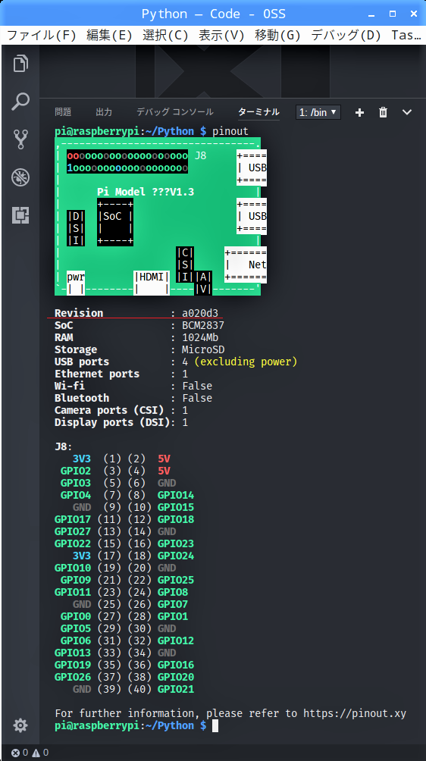Image resolution: width=426 pixels, height=761 pixels.
Task: Open the Extensions view icon
Action: [x=20, y=215]
